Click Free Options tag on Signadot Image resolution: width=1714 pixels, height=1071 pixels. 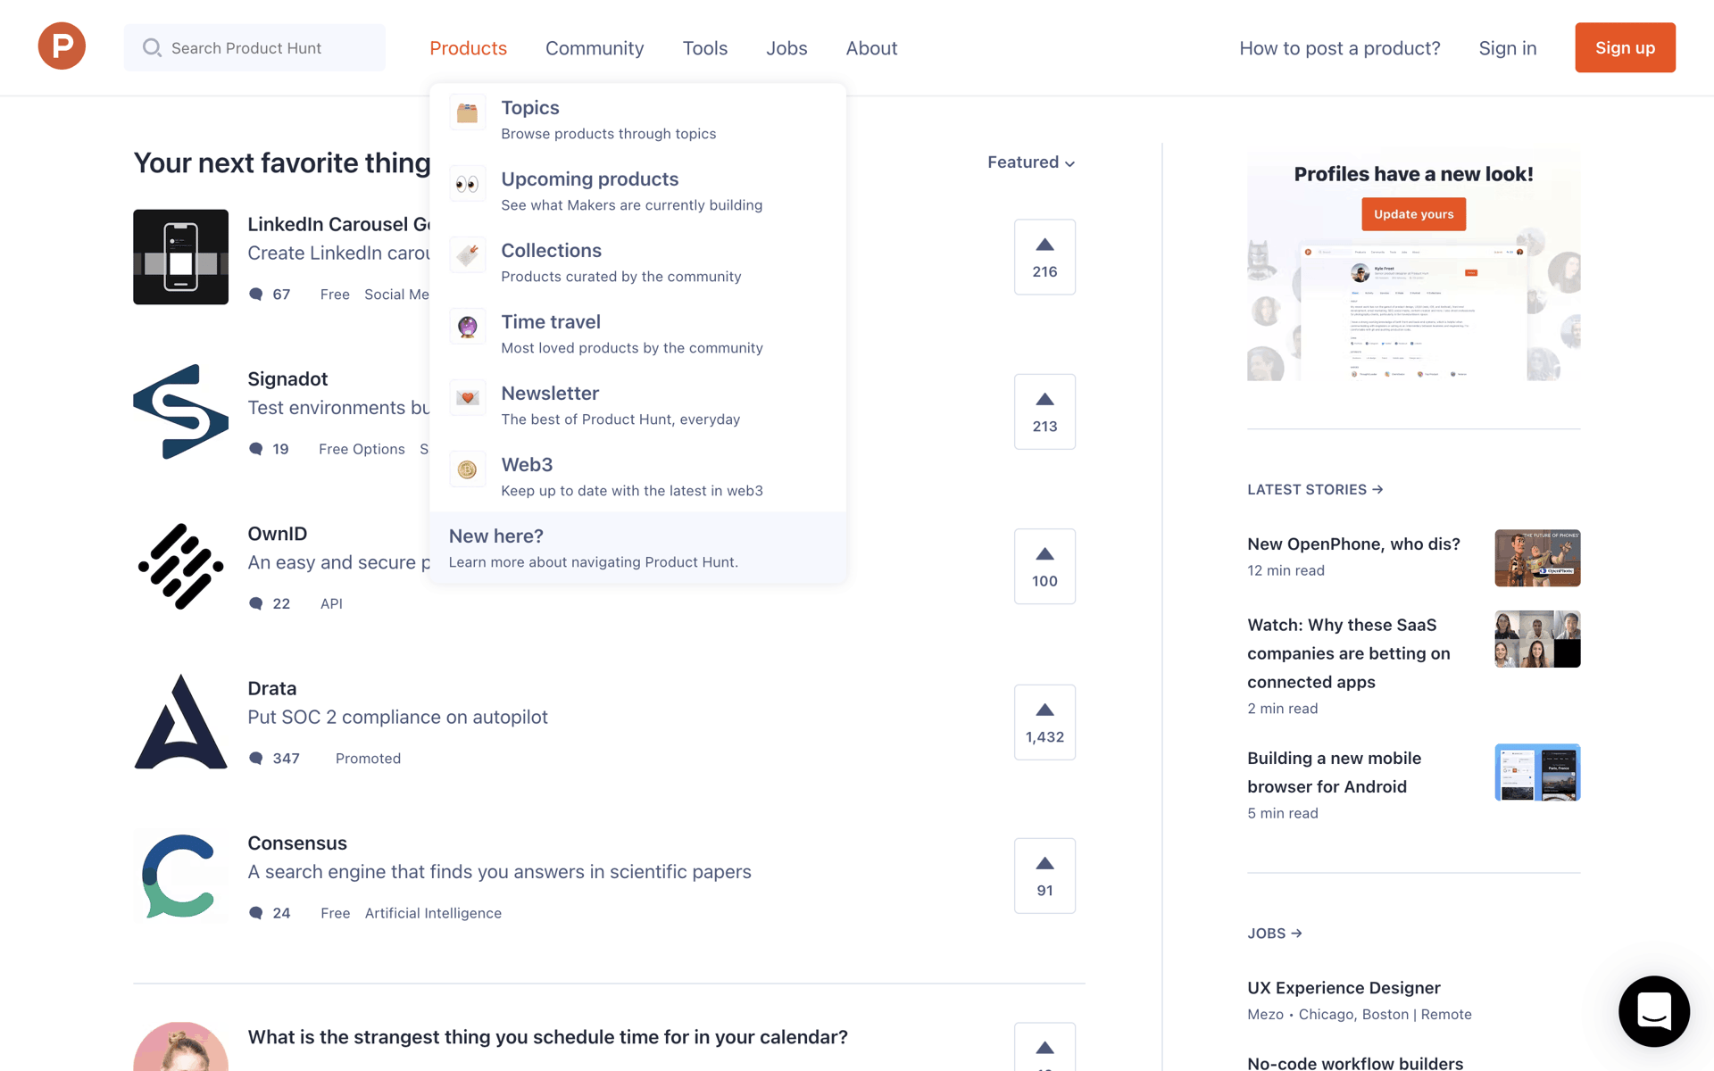362,449
